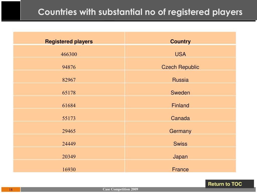The width and height of the screenshot is (257, 193).
Task: Select the USA country cell
Action: 180,54
